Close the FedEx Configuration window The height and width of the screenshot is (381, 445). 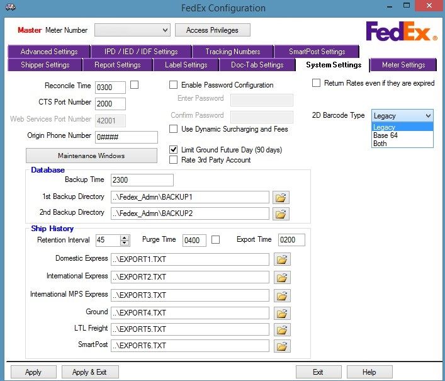click(429, 6)
